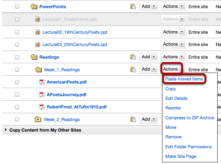Open RobertFrost_AtTufts1915.pdf link
Image resolution: width=221 pixels, height=164 pixels.
[77, 107]
